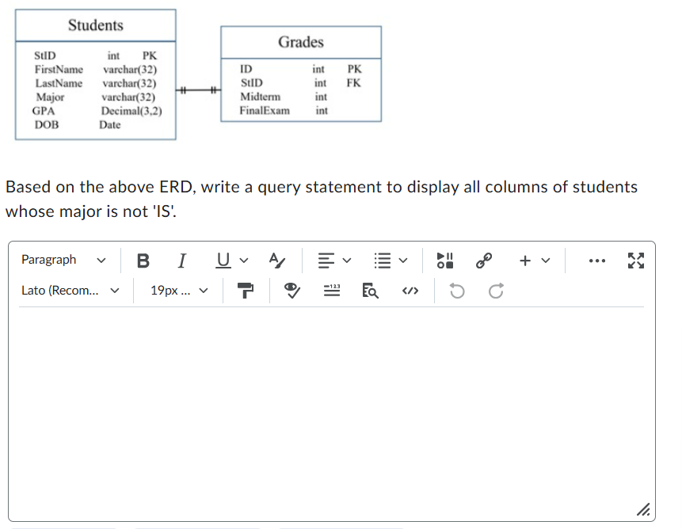Click the editor resize handle

pyautogui.click(x=644, y=509)
